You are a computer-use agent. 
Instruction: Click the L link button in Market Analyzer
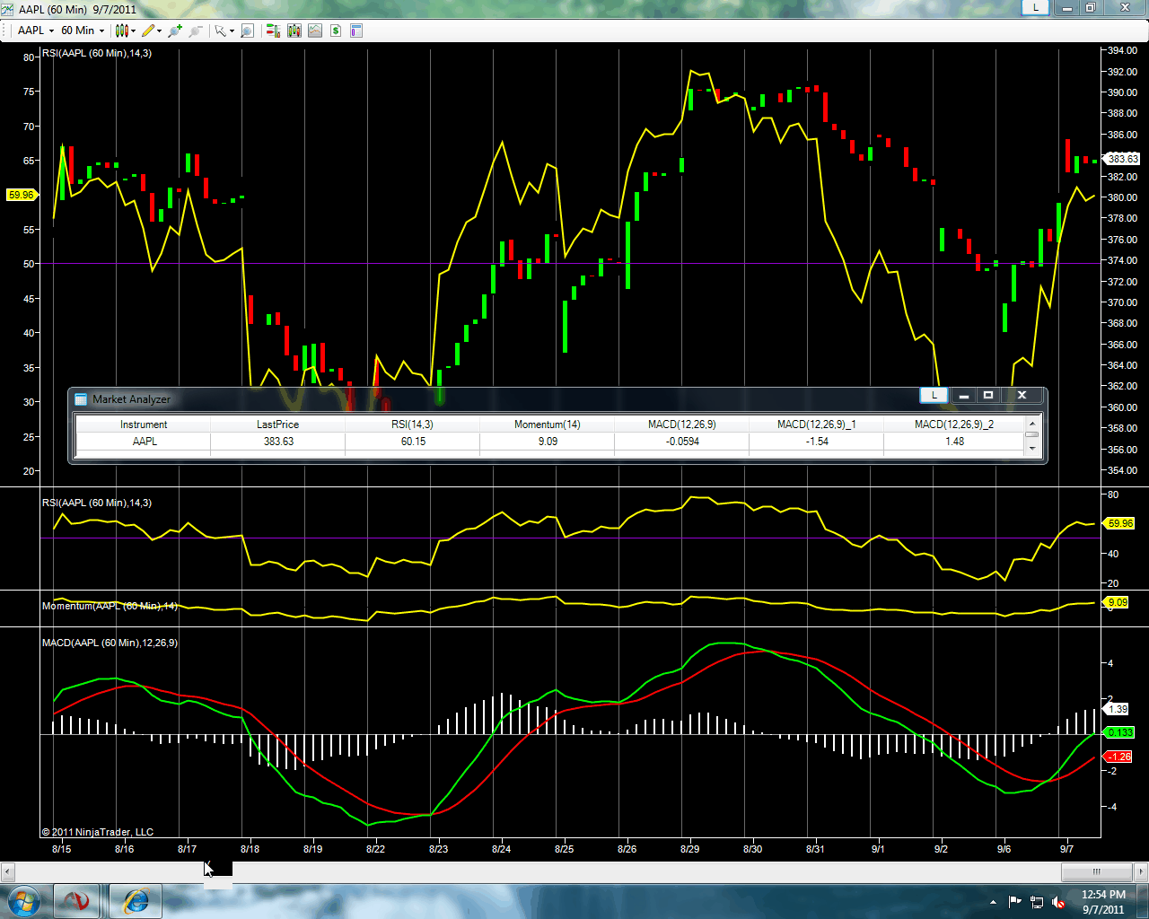click(934, 395)
